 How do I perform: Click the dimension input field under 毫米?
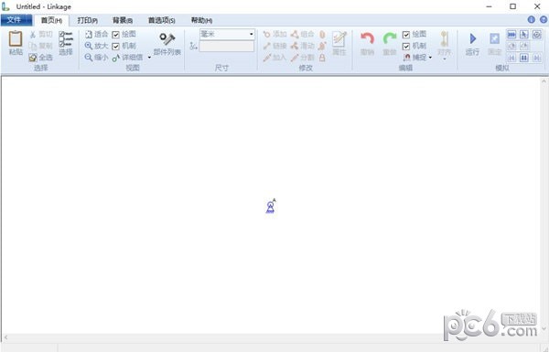tap(227, 47)
